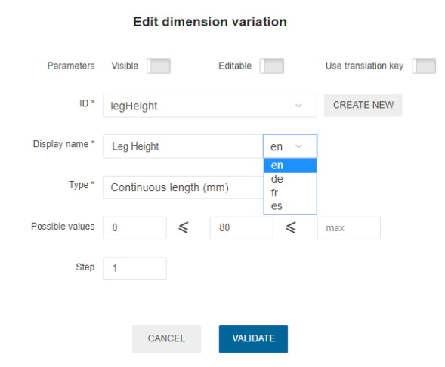Toggle the Editable switch

click(271, 66)
